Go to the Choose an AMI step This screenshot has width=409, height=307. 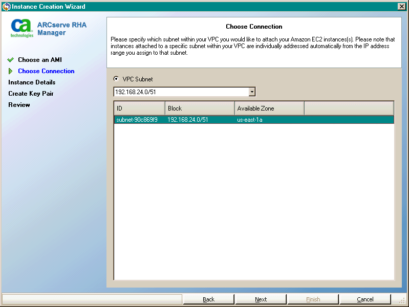(39, 60)
